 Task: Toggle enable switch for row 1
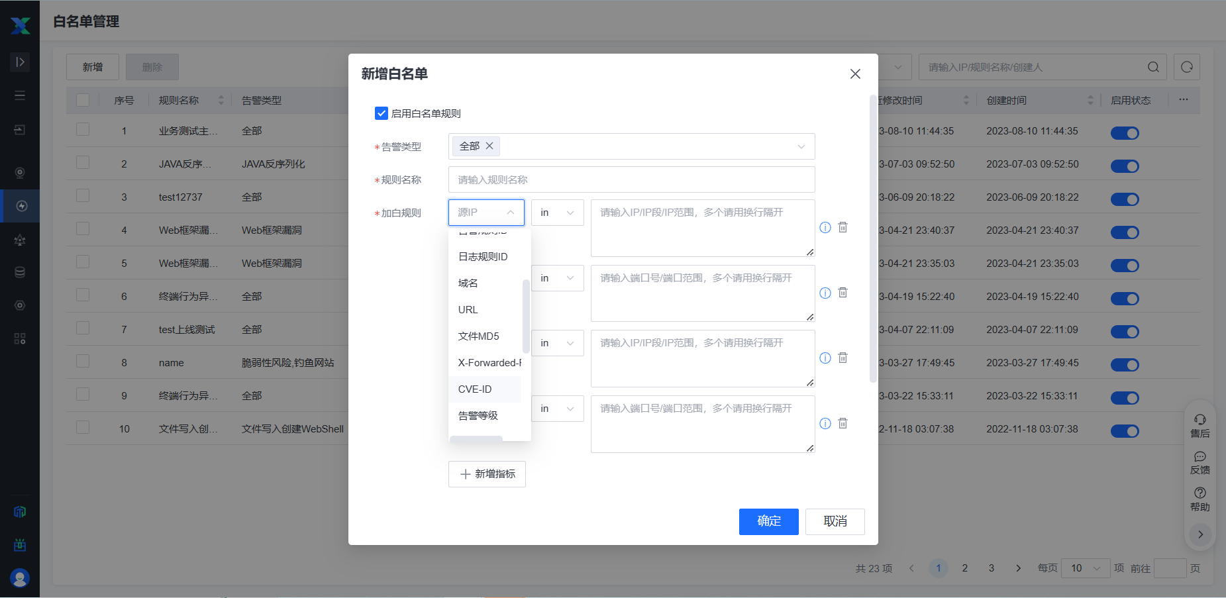[x=1124, y=133]
